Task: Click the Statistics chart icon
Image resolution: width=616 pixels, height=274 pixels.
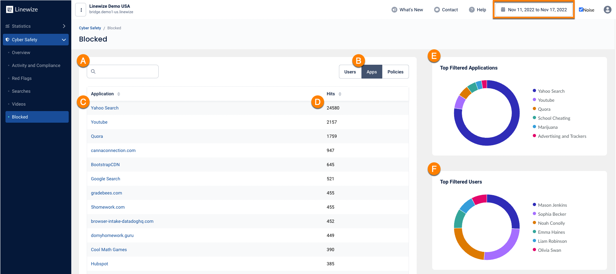Action: click(7, 26)
